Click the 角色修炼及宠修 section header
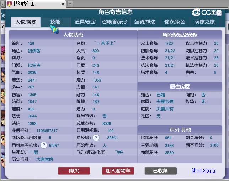The height and width of the screenshot is (181, 229). pos(180,35)
